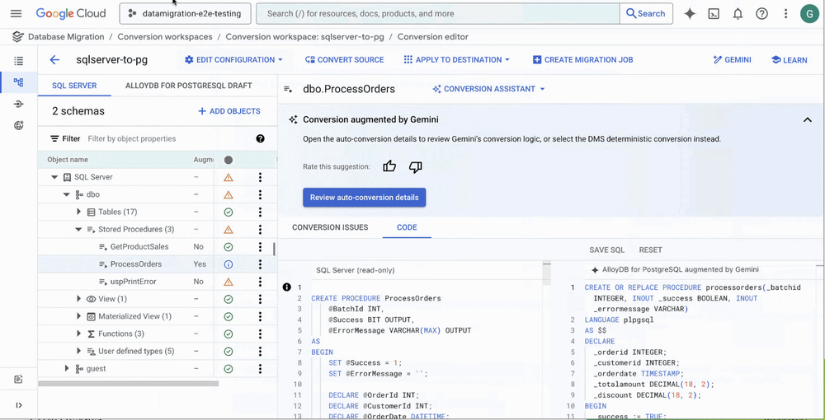This screenshot has height=420, width=825.
Task: Open the connection profiles sidebar icon
Action: pos(18,104)
